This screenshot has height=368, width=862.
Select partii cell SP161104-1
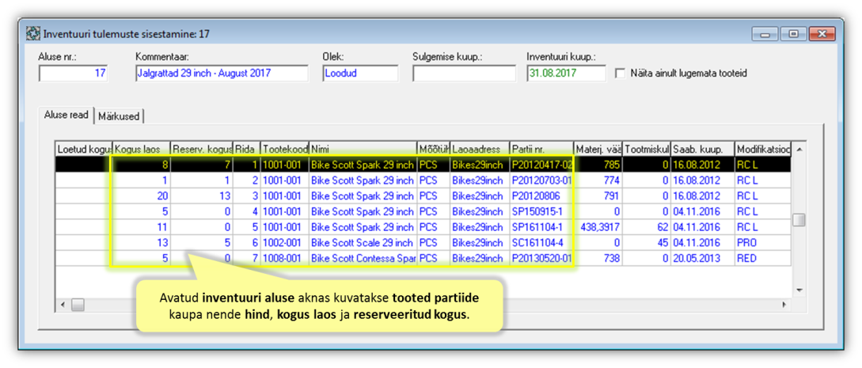tap(541, 227)
